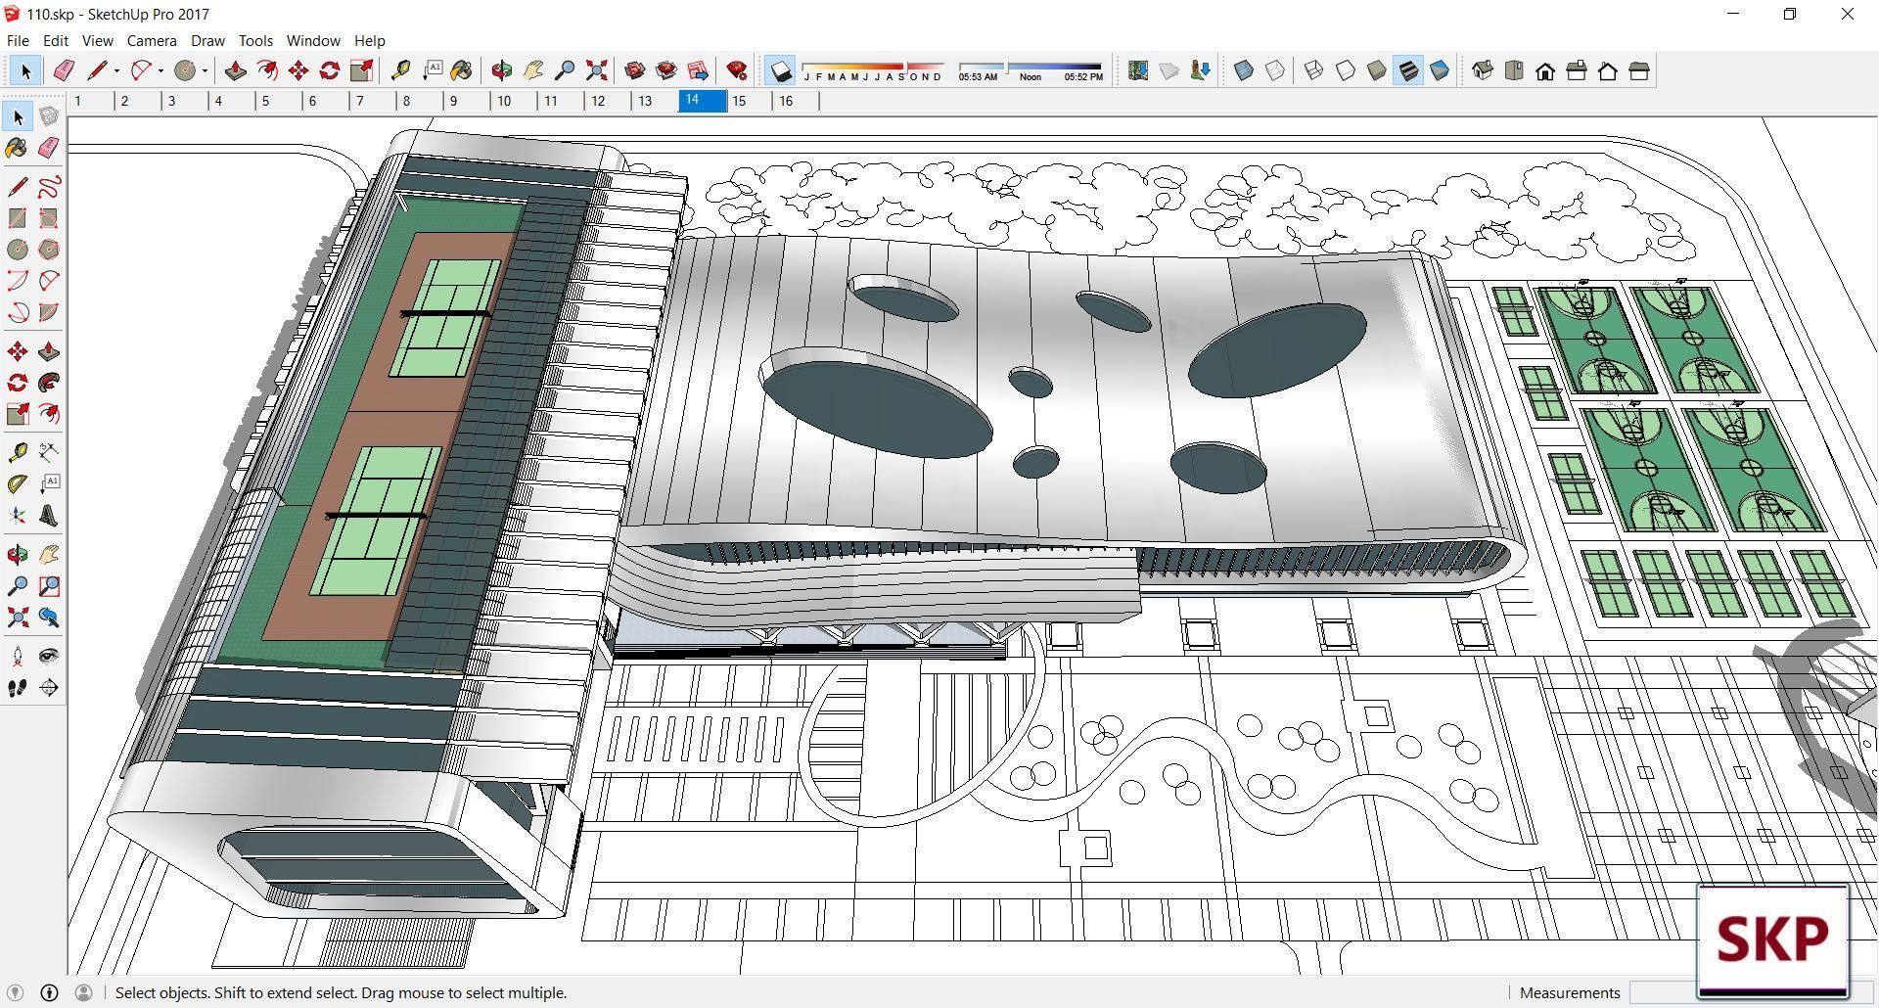Image resolution: width=1879 pixels, height=1008 pixels.
Task: Open the Camera menu
Action: point(152,40)
